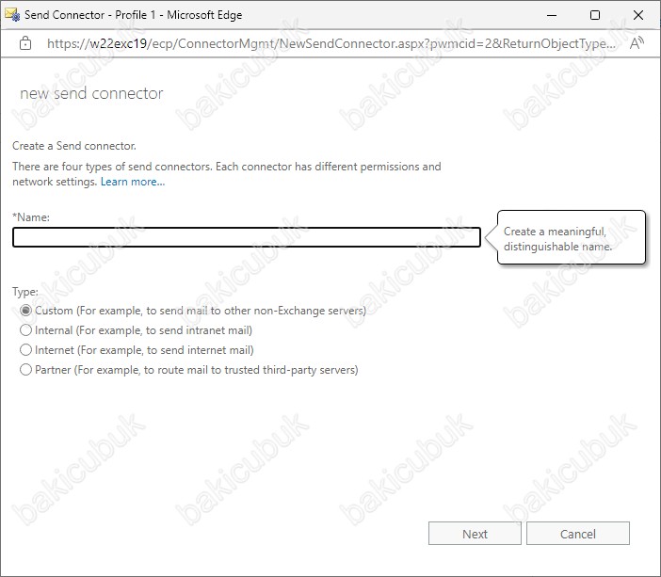The height and width of the screenshot is (577, 661).
Task: Close the Send Connector window
Action: coord(638,15)
